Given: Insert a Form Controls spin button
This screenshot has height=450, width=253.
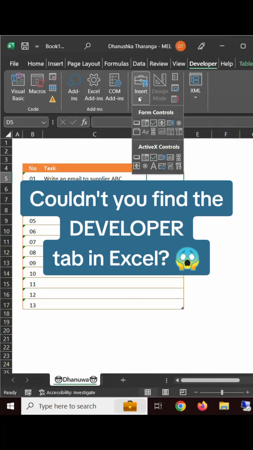Looking at the screenshot, I should click(x=162, y=123).
